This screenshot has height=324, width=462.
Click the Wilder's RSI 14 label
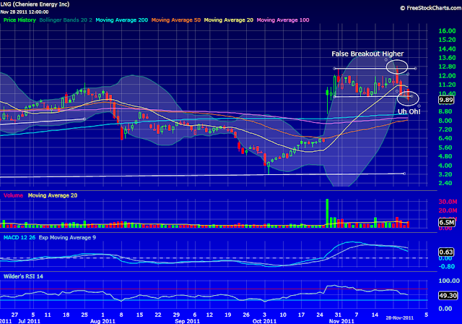point(23,276)
